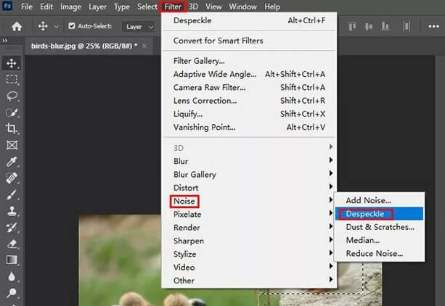Select the Brush tool
The height and width of the screenshot is (306, 445).
12,194
